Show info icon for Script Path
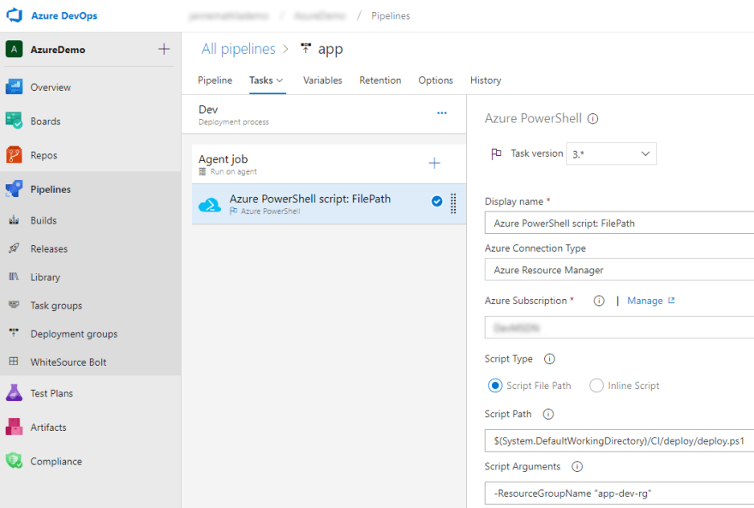 548,415
